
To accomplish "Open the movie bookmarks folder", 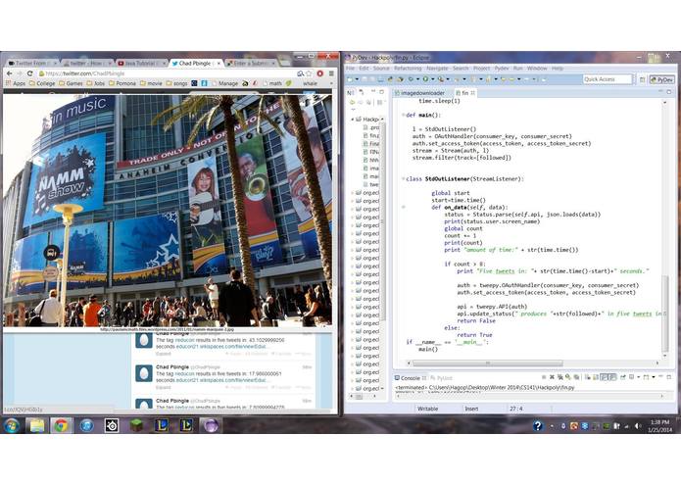I will click(151, 83).
